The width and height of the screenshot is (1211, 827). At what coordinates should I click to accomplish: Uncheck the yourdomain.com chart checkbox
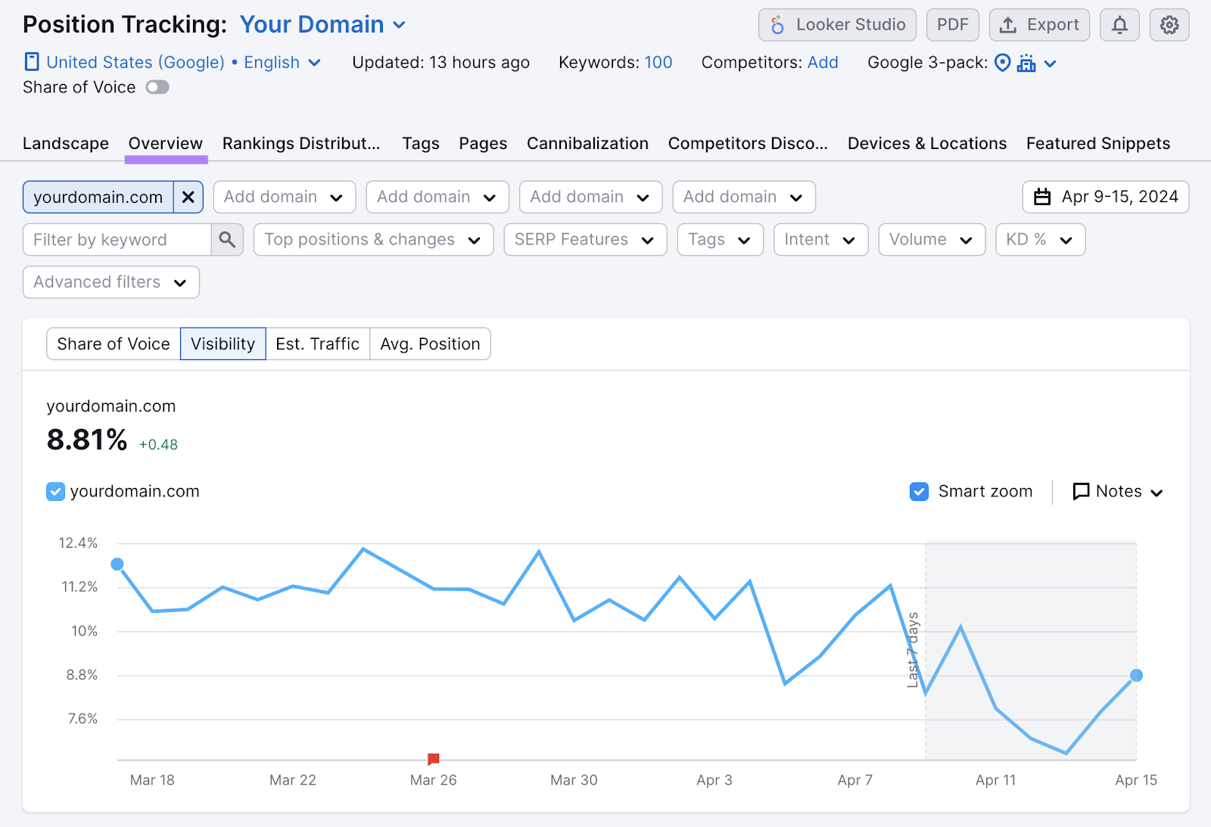pyautogui.click(x=54, y=491)
